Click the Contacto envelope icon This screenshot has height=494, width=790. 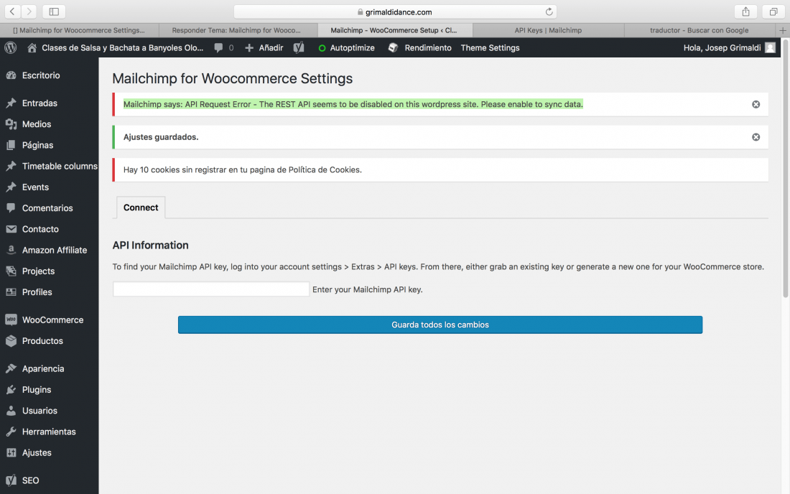pyautogui.click(x=11, y=229)
